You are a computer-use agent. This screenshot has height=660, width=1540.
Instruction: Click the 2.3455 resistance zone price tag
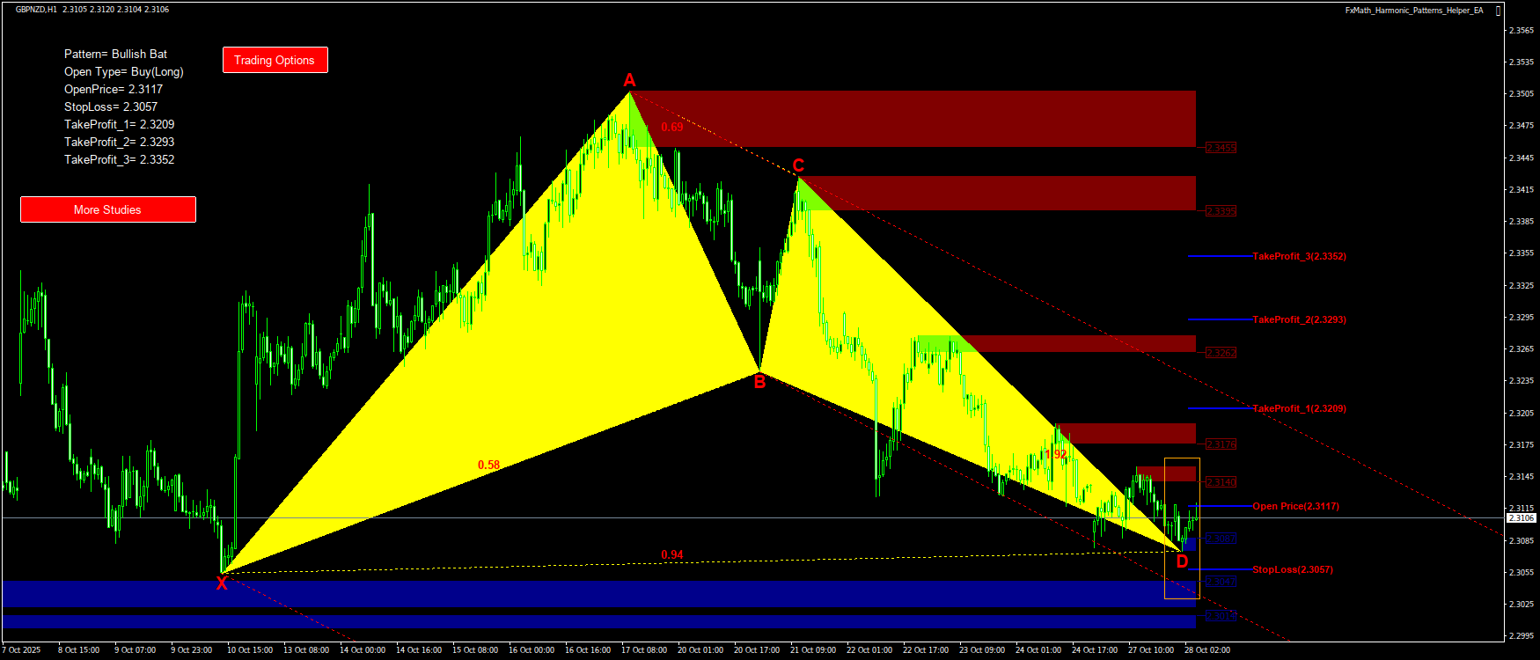pos(1221,148)
